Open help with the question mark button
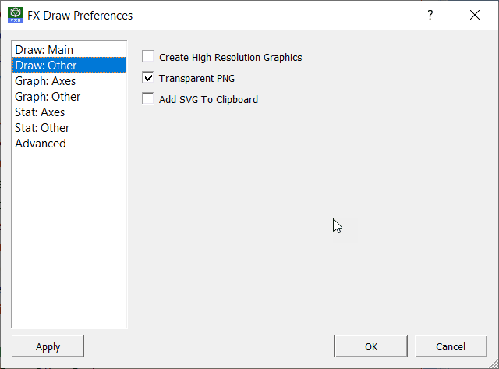Screen dimensions: 499x369 [430, 15]
